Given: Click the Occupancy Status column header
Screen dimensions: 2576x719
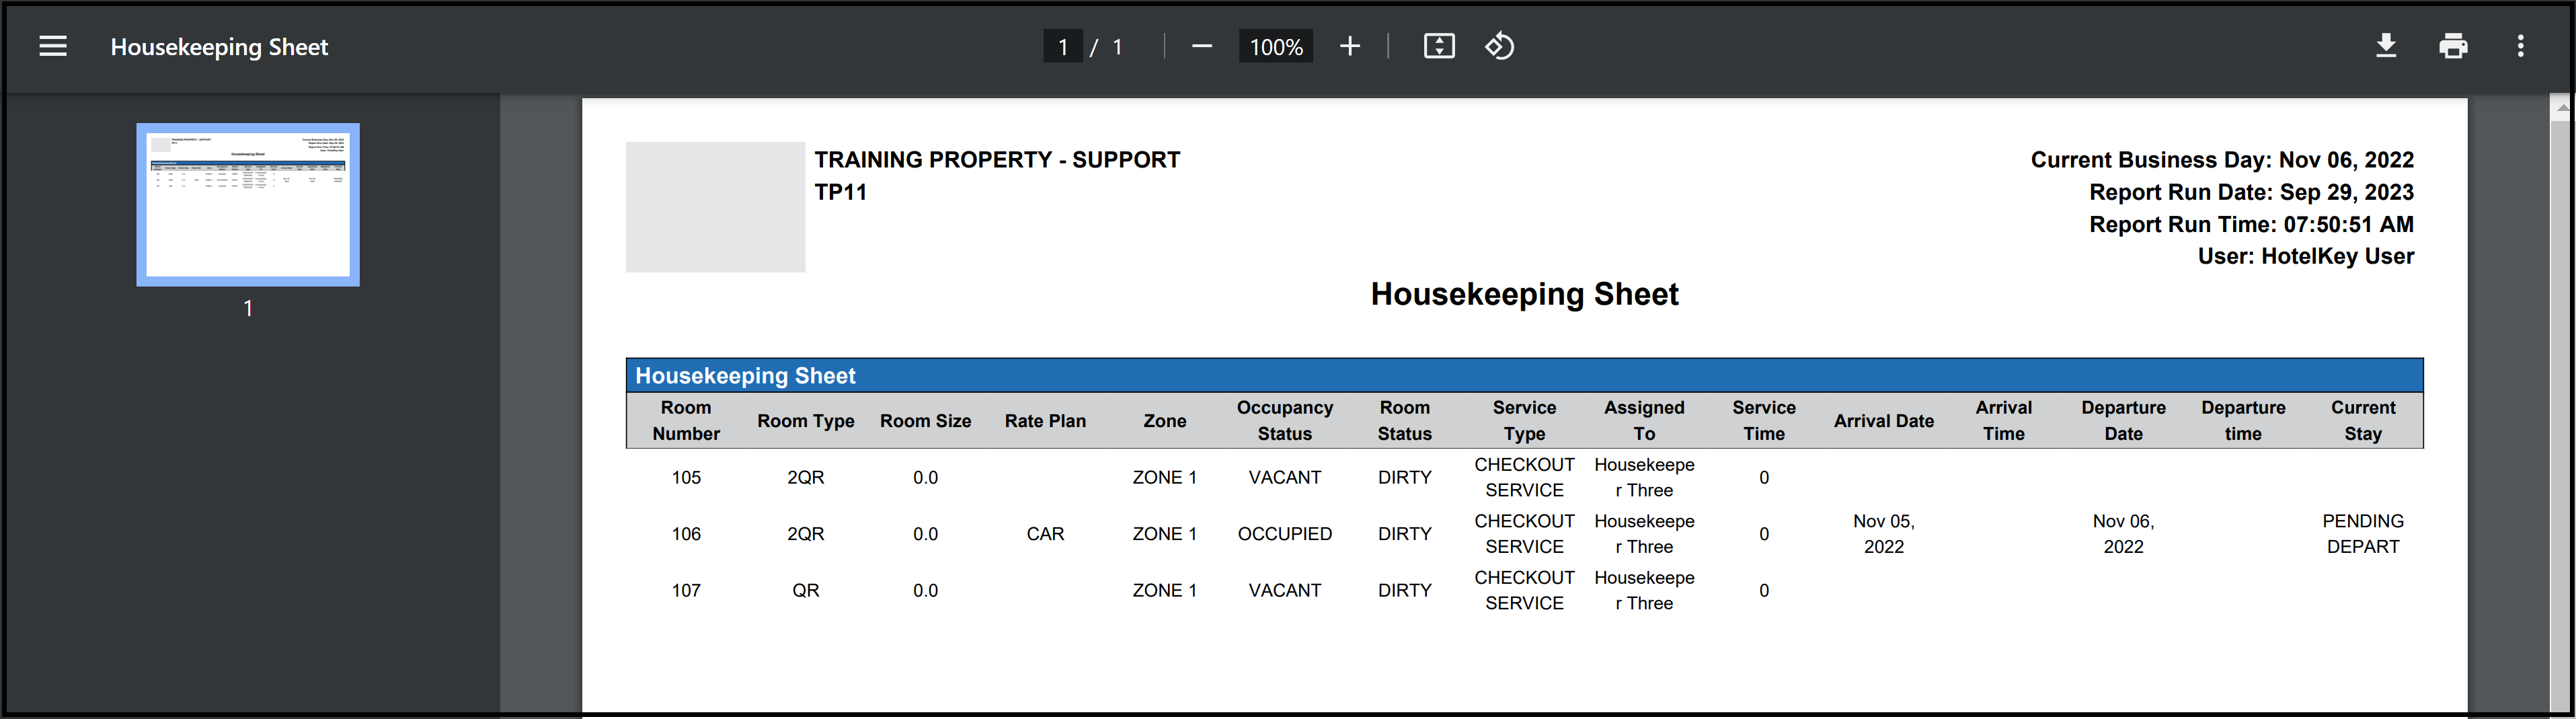Looking at the screenshot, I should [x=1284, y=421].
